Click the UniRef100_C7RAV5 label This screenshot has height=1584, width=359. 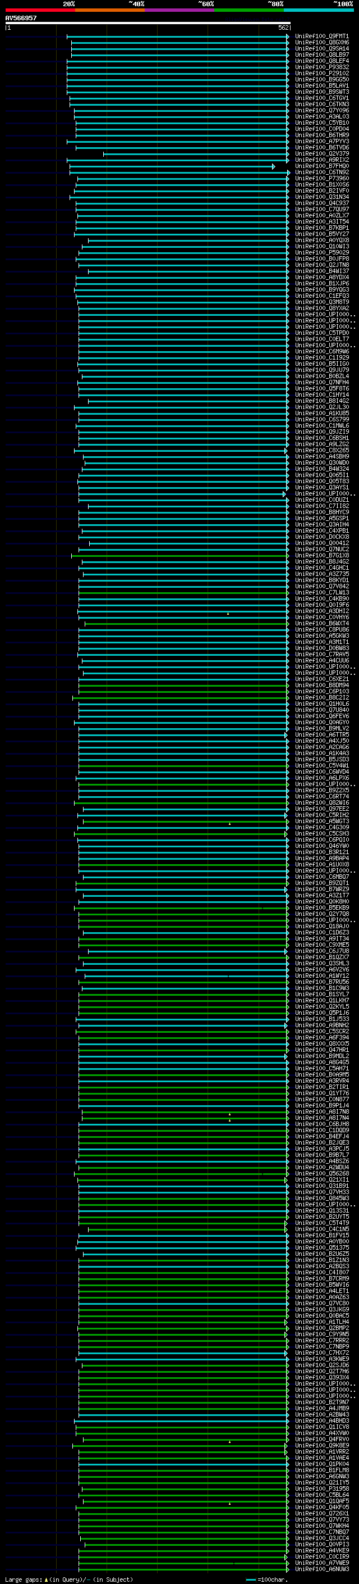[321, 654]
